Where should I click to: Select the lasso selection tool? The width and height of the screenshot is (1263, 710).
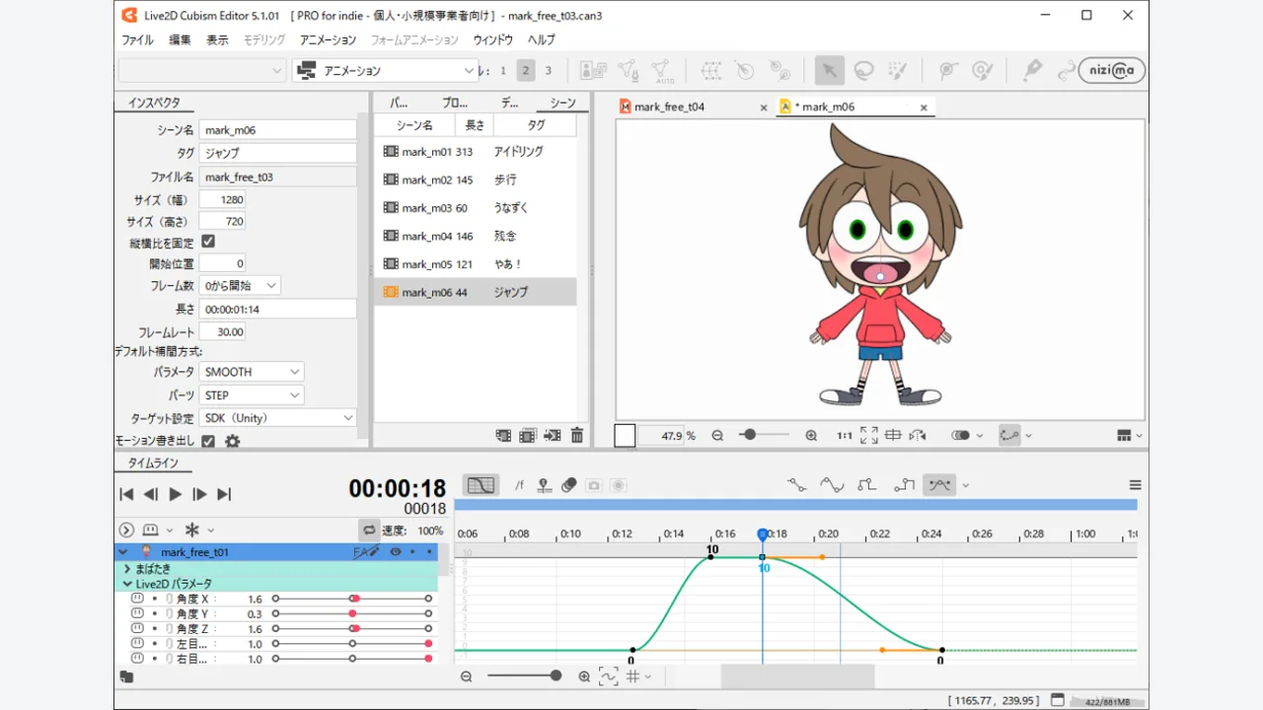pyautogui.click(x=863, y=70)
